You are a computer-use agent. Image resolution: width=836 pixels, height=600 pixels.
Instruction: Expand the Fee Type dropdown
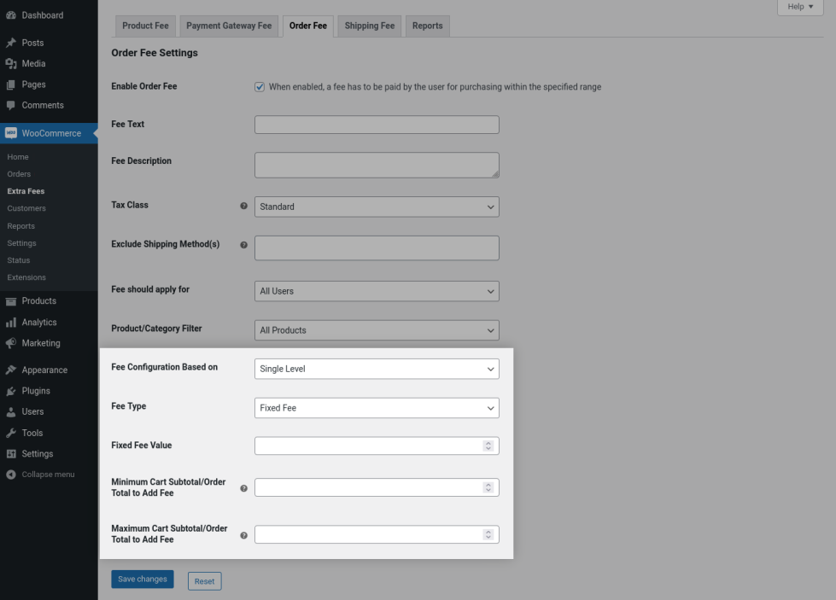coord(377,408)
